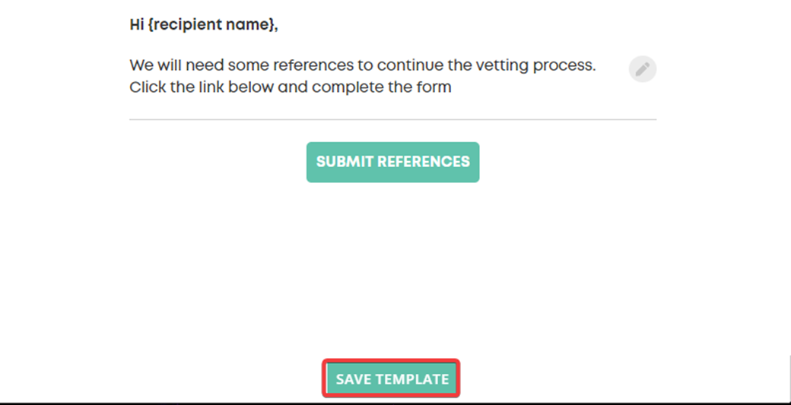Click the word "SAVE" on the bottom button

[354, 379]
